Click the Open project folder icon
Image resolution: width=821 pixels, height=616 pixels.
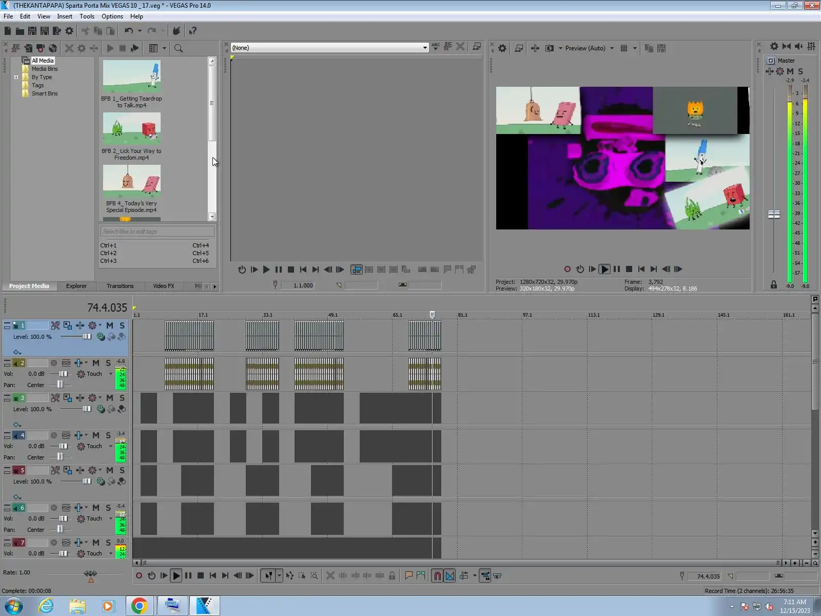[19, 31]
